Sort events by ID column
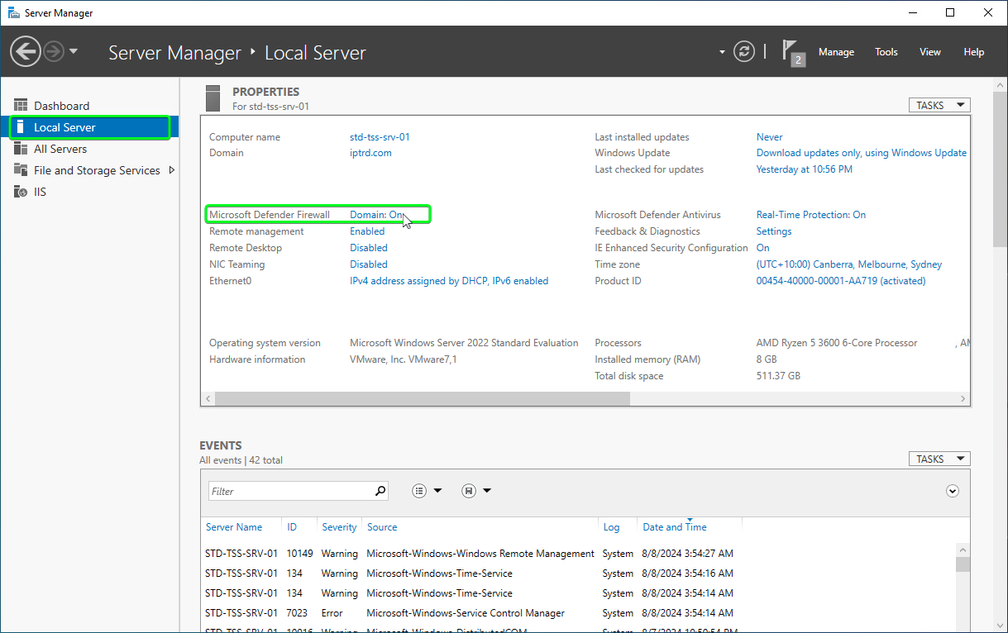Image resolution: width=1008 pixels, height=633 pixels. click(292, 527)
